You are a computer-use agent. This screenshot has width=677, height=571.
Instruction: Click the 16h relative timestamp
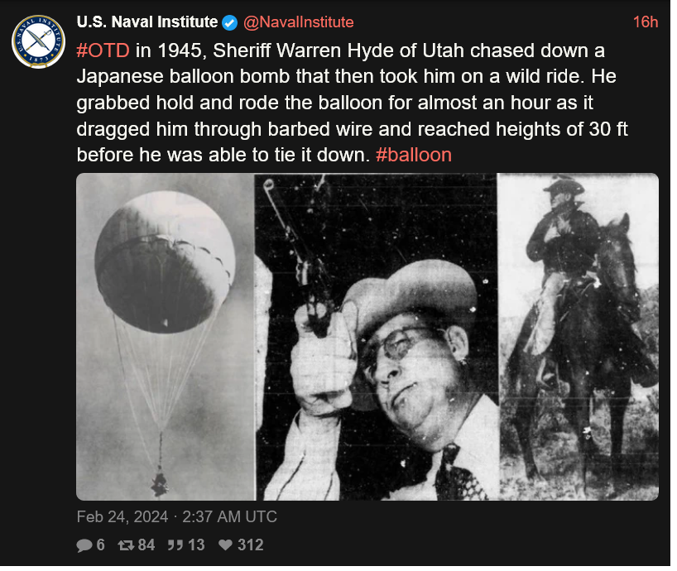point(646,22)
